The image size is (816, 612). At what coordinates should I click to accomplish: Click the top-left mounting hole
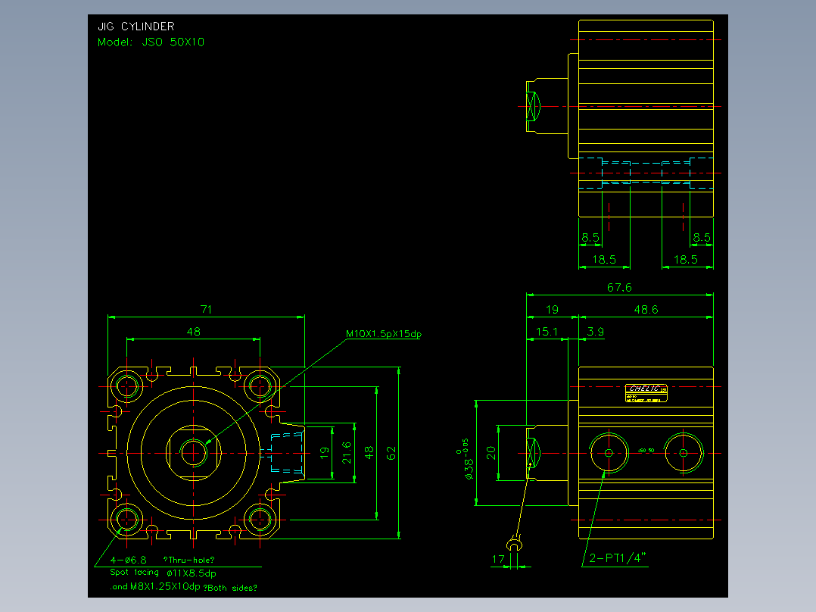tap(126, 386)
